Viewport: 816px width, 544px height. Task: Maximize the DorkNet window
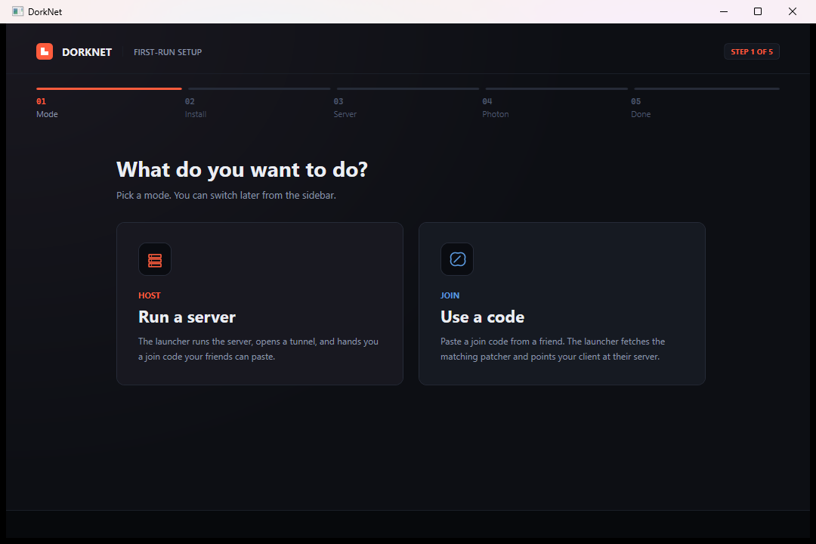pyautogui.click(x=758, y=11)
